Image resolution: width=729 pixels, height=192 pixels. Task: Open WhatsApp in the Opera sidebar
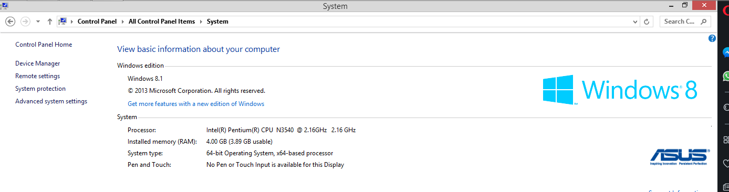point(726,76)
